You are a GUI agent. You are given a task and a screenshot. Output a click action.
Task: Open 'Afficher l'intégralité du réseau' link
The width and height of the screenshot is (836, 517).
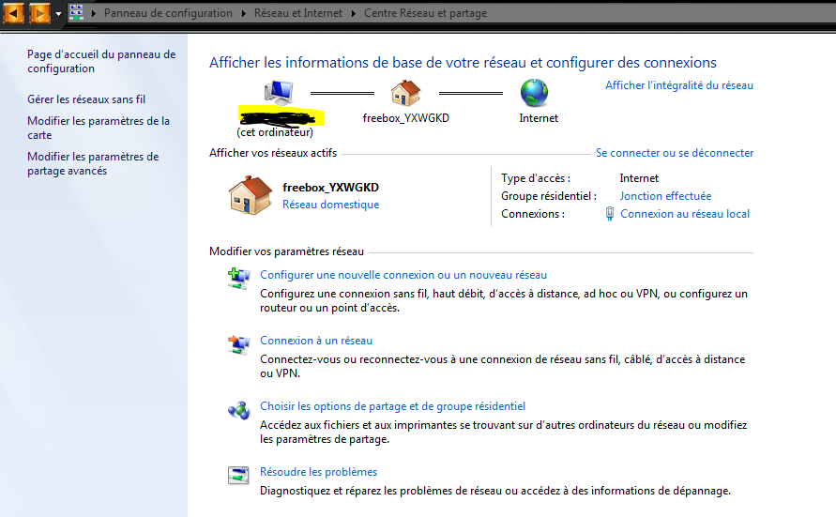click(678, 85)
